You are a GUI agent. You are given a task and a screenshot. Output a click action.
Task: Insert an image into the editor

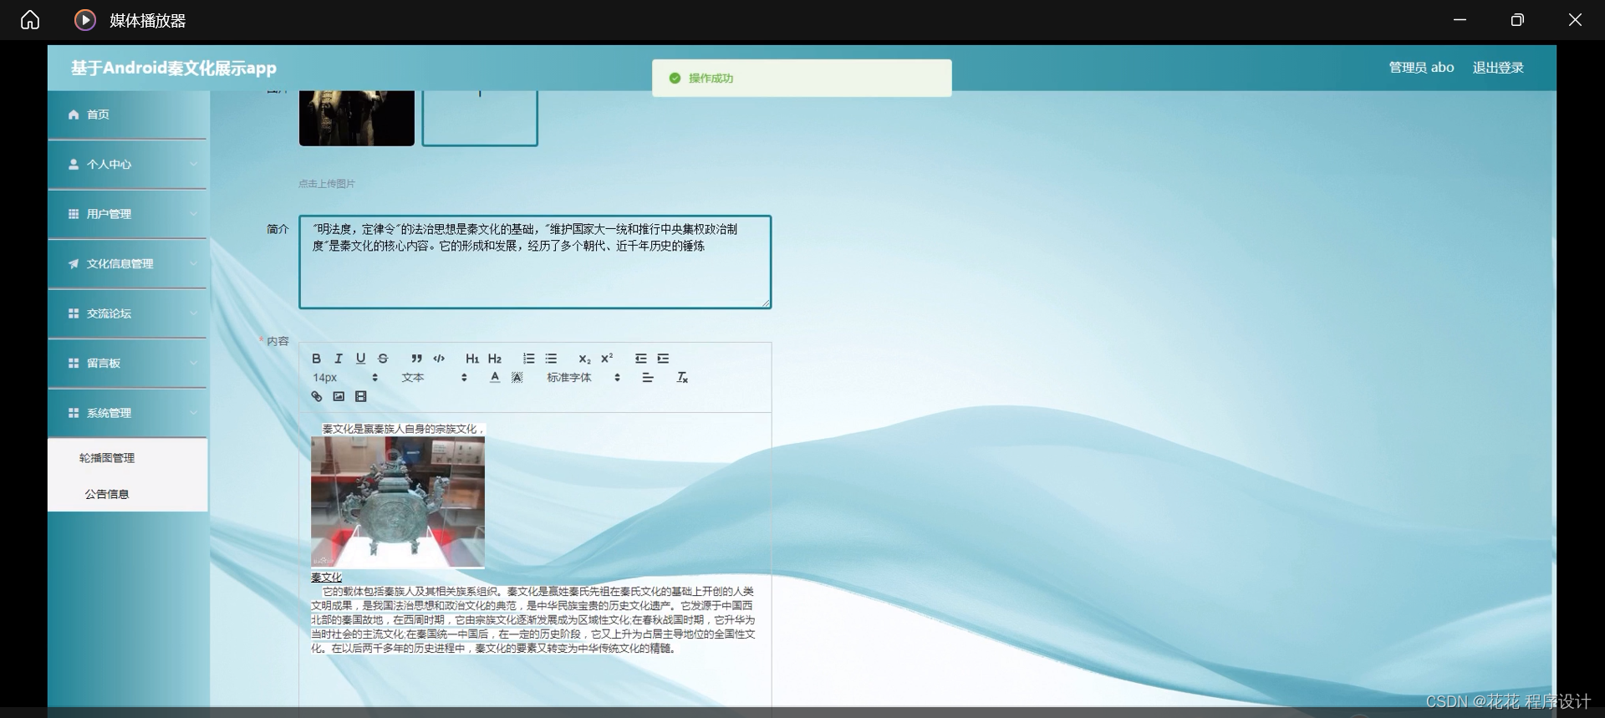click(339, 397)
